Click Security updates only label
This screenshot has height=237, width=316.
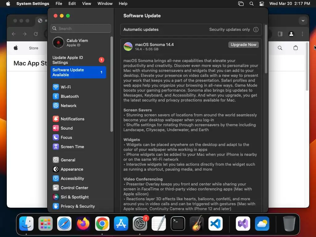tap(230, 30)
